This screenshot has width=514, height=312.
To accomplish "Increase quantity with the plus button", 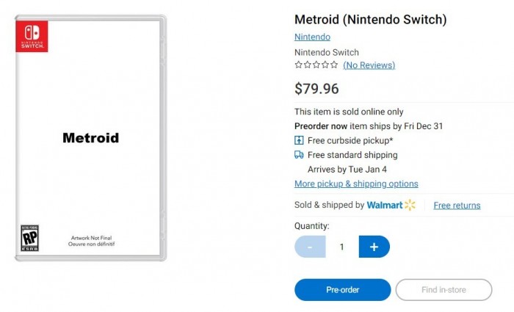I will tap(374, 247).
